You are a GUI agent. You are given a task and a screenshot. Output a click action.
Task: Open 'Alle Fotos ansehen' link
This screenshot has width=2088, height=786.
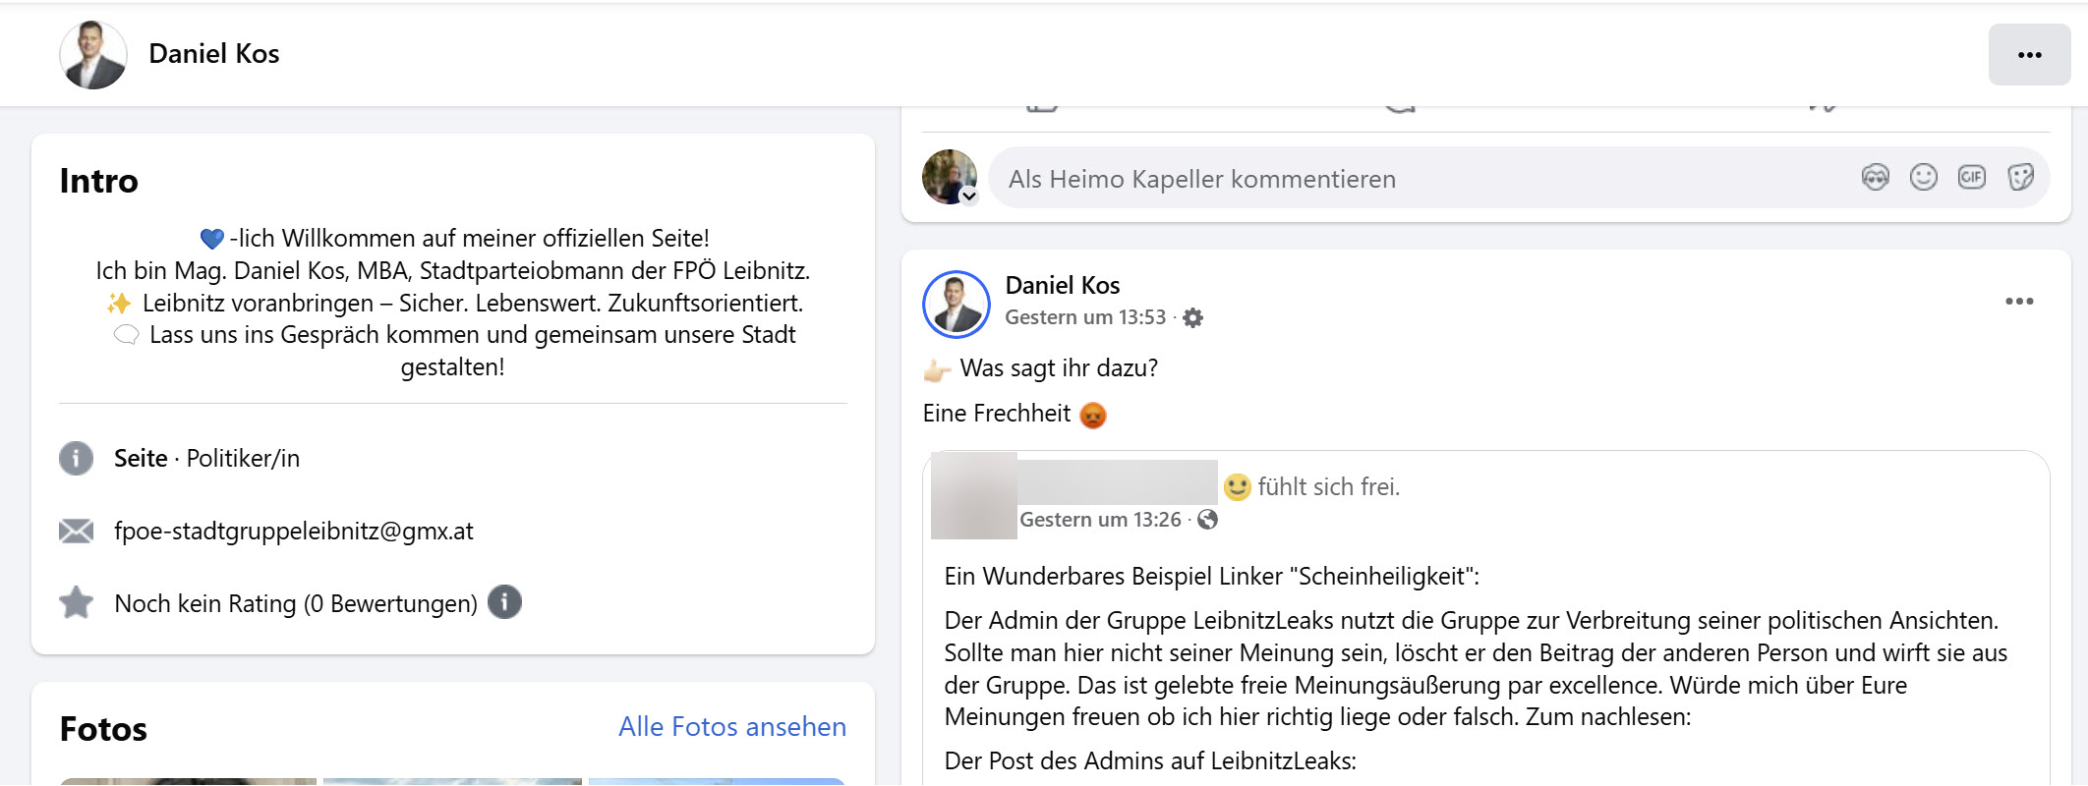(732, 727)
